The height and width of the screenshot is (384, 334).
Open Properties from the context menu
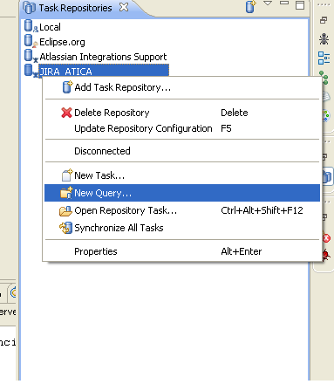coord(182,251)
